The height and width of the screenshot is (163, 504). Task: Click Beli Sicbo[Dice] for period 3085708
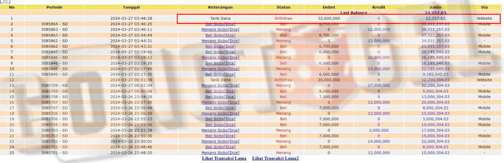(x=220, y=96)
